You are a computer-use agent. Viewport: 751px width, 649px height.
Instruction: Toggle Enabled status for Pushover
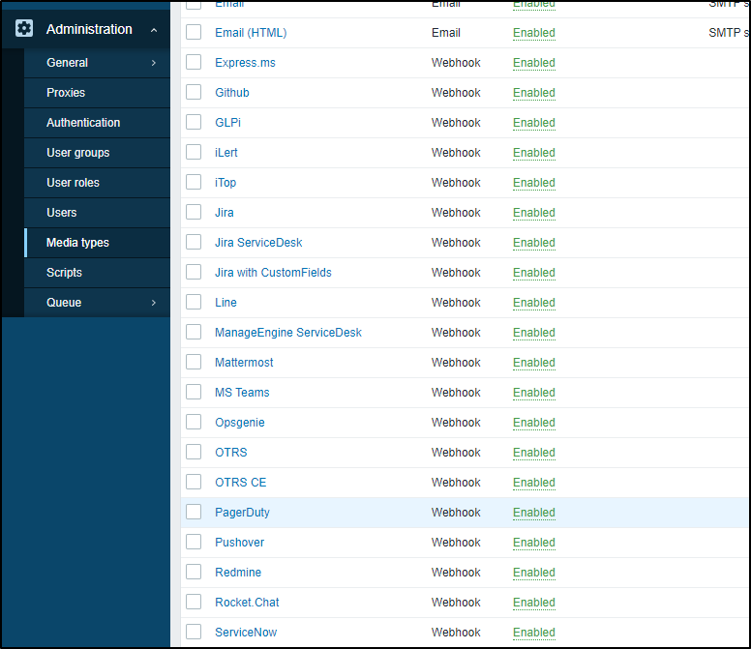click(534, 543)
